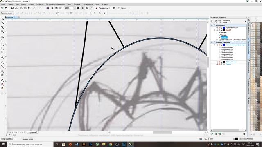262x147 pixels.
Task: Click the horizontal scrollbar thumb below canvas
Action: (x=162, y=132)
